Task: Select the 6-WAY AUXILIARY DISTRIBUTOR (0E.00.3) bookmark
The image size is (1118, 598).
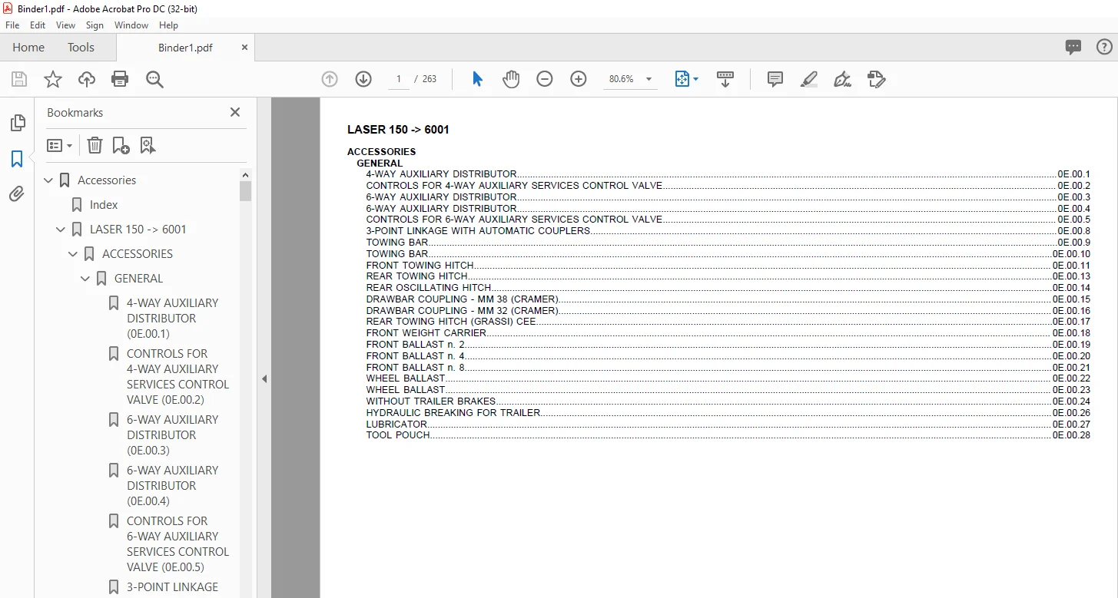Action: [173, 435]
